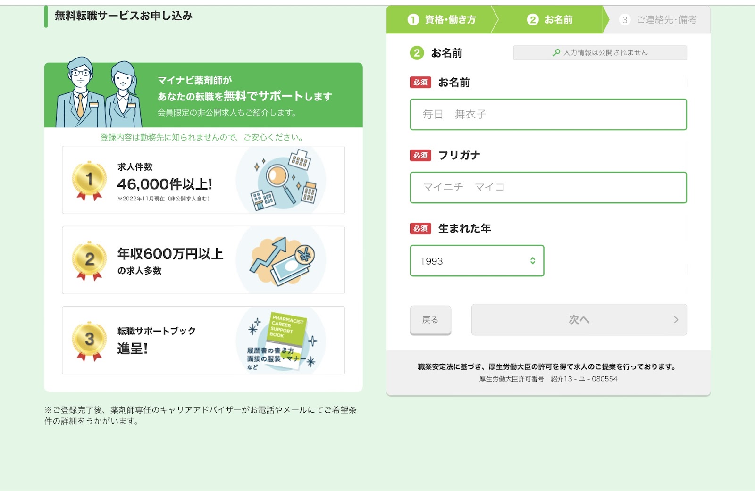Click the magnifying glass over buildings illustration
This screenshot has height=491, width=755.
(281, 180)
